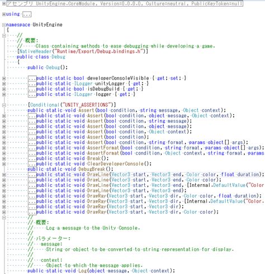Expand logger property region
This screenshot has height=274, width=265.
pos(4,94)
